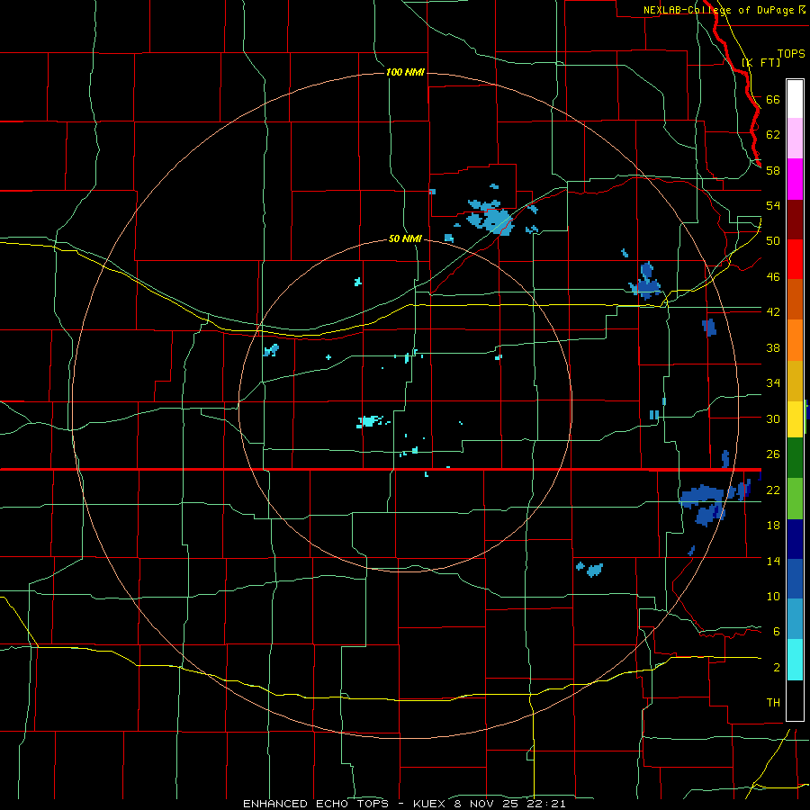Click the dark orange legend band
Viewport: 810px width, 810px height.
[795, 300]
